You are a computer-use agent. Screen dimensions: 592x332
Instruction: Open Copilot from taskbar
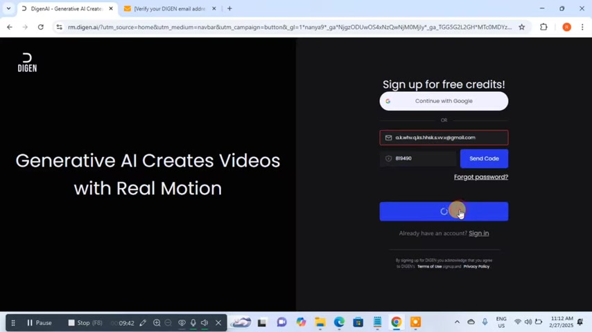(301, 322)
